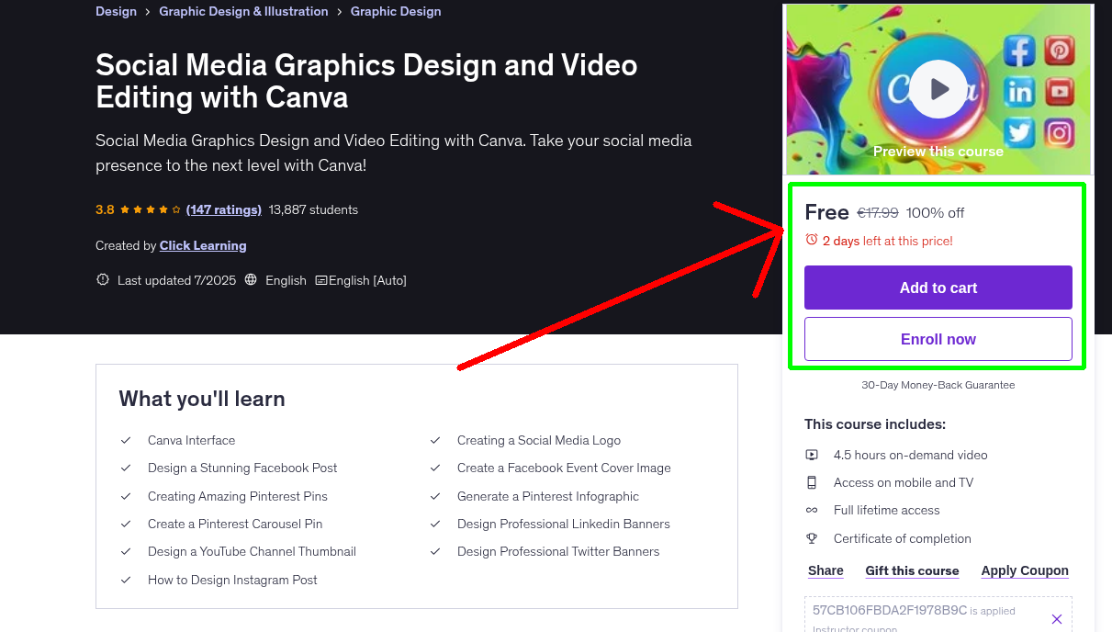Click the Facebook icon on the course thumbnail

(x=1019, y=51)
